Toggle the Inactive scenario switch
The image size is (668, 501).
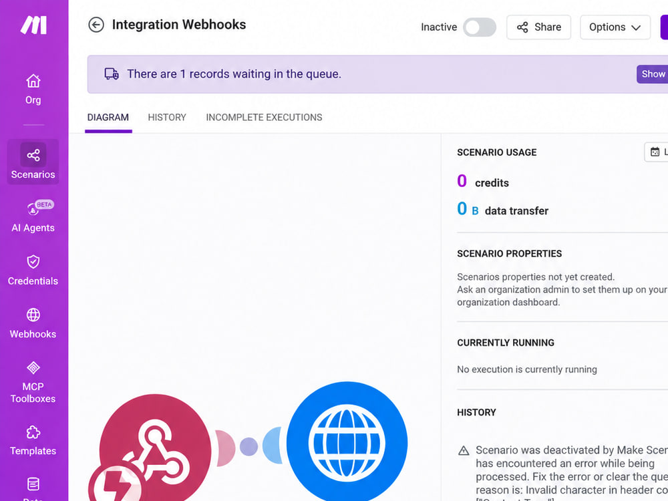pos(480,27)
